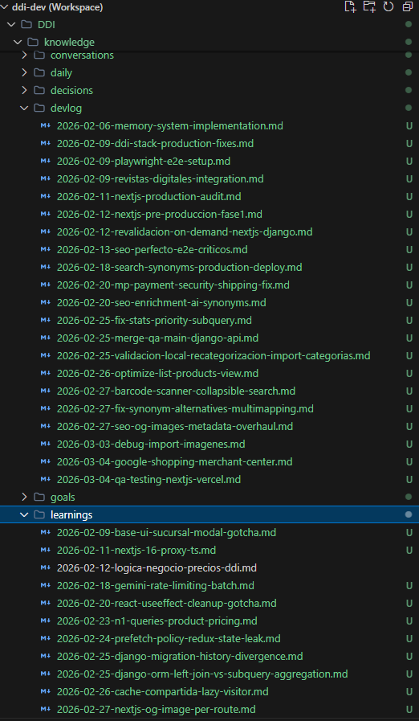Click markdown icon of revistas-digitales-integration.md
The height and width of the screenshot is (721, 419).
pos(46,179)
